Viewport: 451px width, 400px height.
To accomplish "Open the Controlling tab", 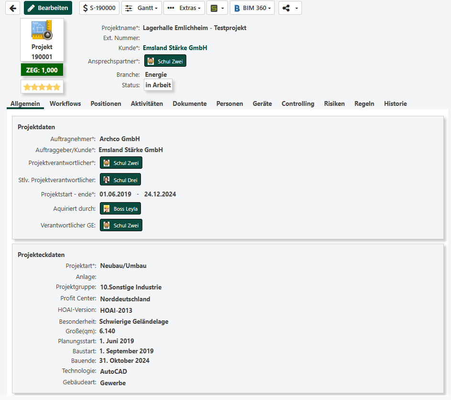I will (298, 103).
